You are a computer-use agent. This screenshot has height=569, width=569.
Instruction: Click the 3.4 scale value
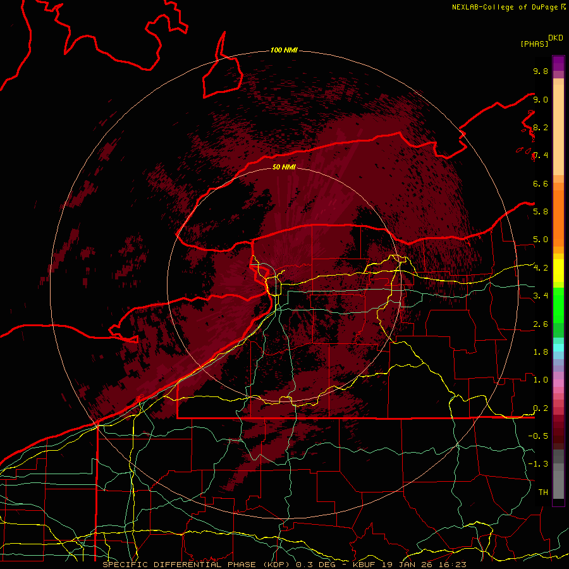point(541,296)
